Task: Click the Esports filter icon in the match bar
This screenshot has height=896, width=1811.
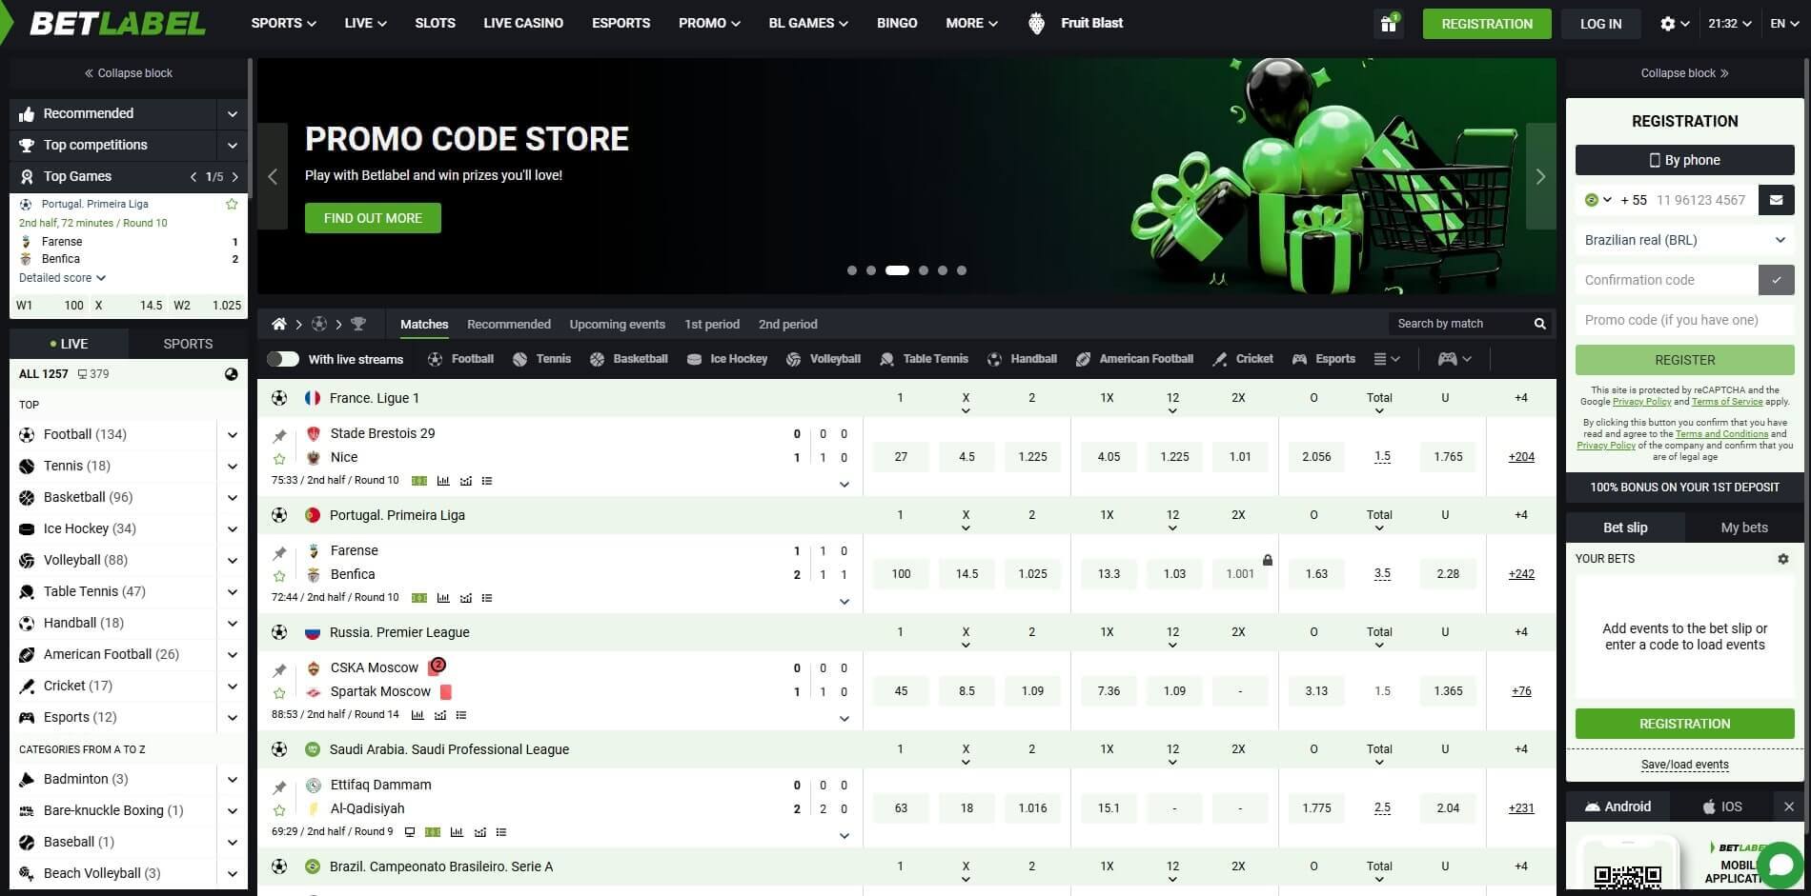Action: coord(1300,359)
